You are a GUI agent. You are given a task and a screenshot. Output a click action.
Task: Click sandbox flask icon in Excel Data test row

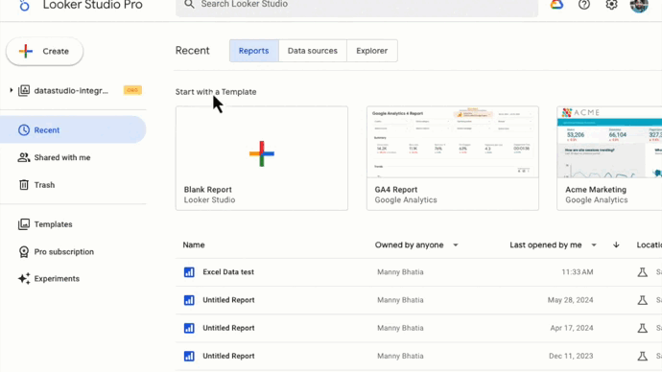pos(643,272)
